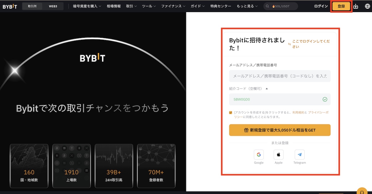
Task: Expand the 暗号資産を購入 dropdown menu
Action: (87, 6)
